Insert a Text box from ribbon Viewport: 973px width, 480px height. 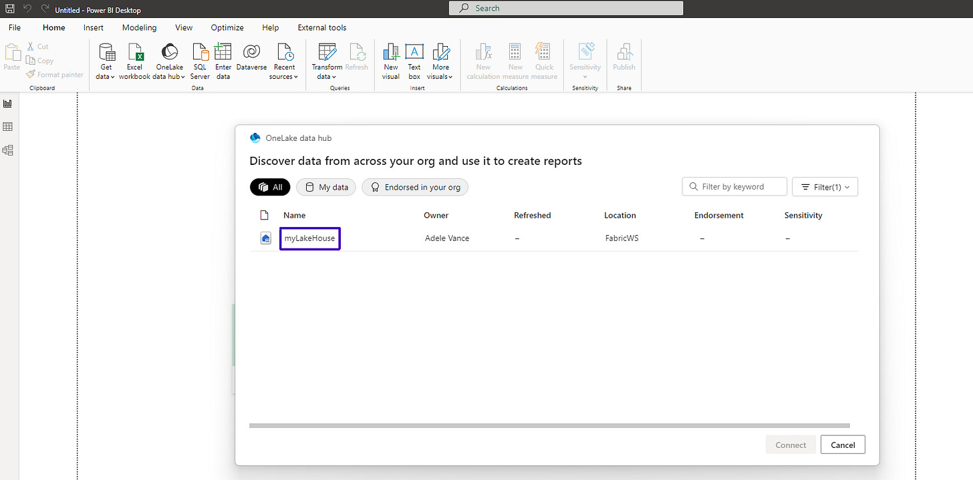(x=414, y=53)
